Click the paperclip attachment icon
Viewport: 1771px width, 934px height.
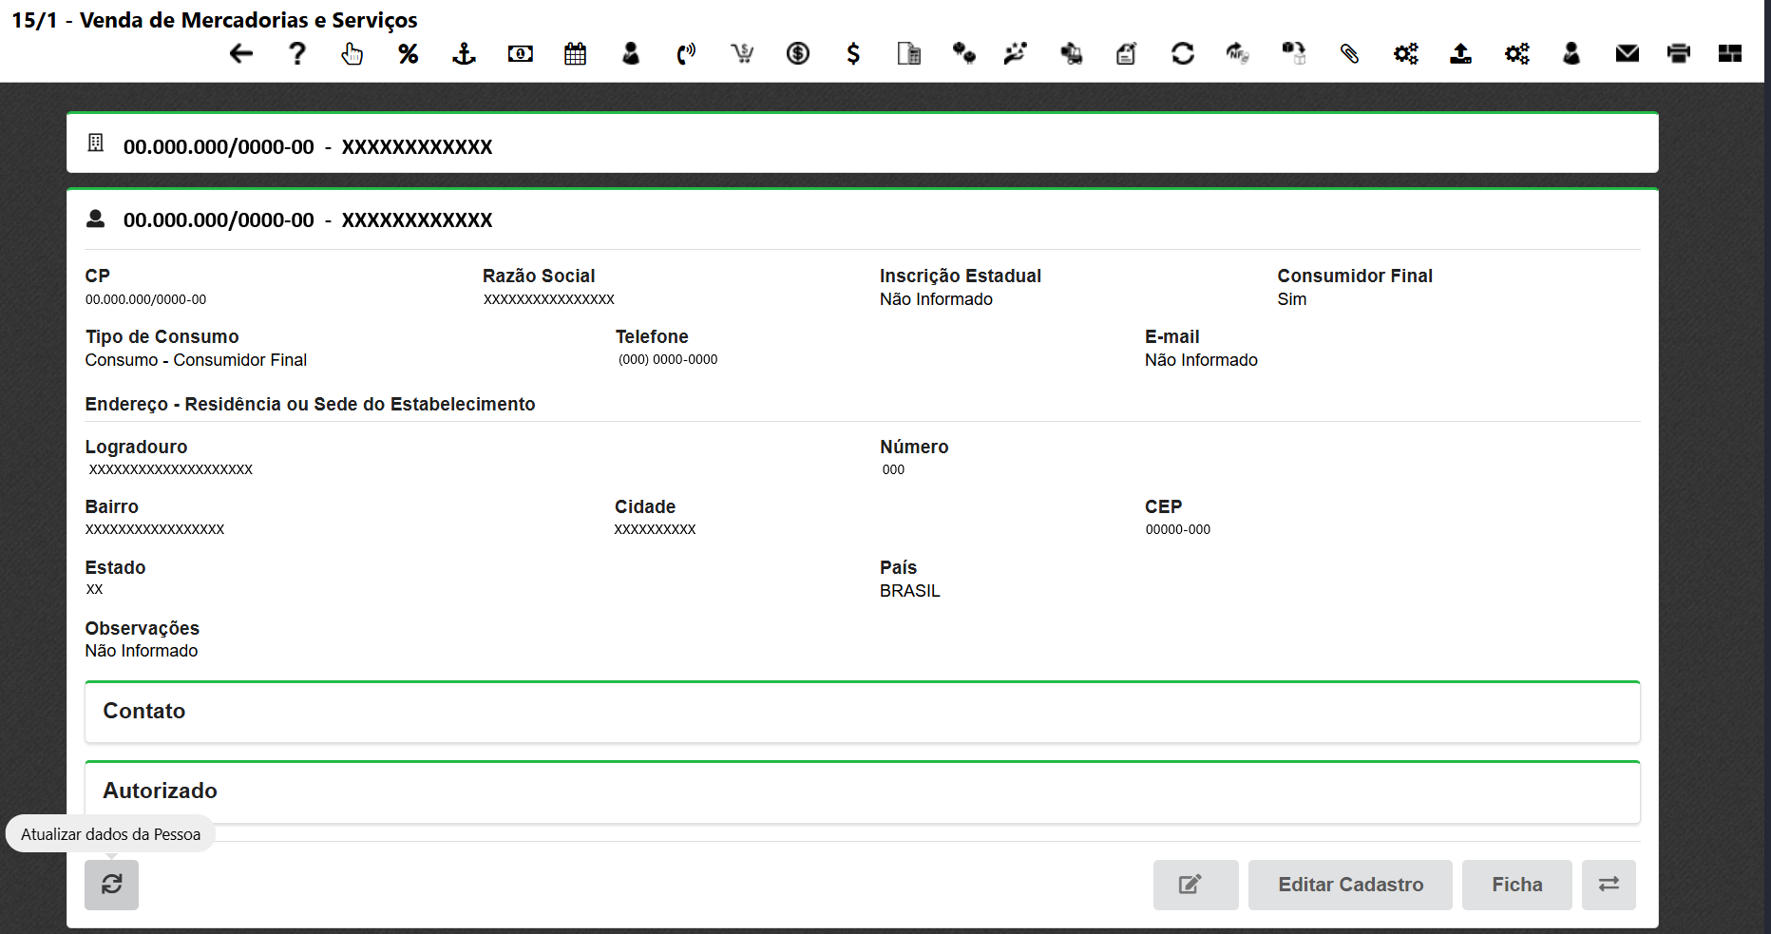tap(1349, 54)
